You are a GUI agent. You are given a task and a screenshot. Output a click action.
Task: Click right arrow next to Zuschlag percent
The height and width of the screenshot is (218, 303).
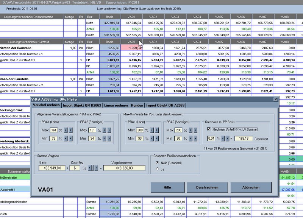pyautogui.click(x=95, y=168)
